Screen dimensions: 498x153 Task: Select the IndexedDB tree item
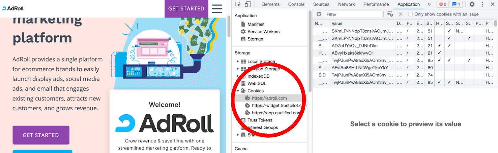click(258, 76)
